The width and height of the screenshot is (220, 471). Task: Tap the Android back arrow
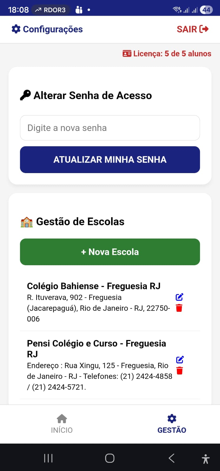point(172,458)
